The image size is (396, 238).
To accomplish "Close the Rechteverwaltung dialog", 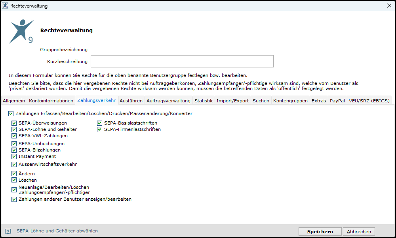I will click(389, 6).
